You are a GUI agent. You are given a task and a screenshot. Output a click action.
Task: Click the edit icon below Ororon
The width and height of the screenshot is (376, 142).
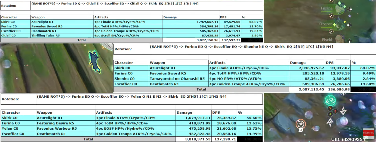pos(331,31)
